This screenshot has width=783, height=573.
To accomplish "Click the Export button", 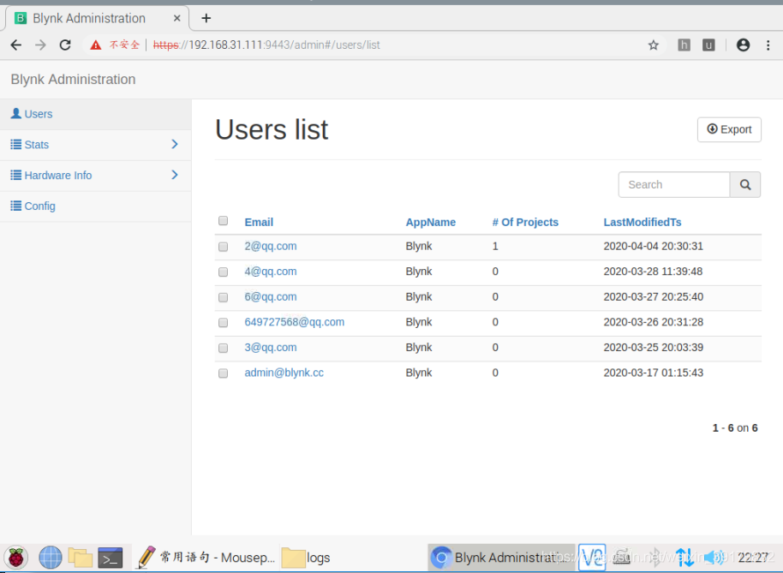I will 729,129.
